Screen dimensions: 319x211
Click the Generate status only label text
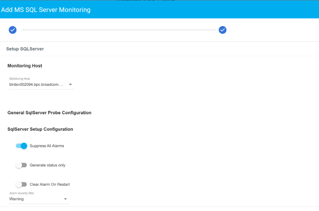coord(47,165)
